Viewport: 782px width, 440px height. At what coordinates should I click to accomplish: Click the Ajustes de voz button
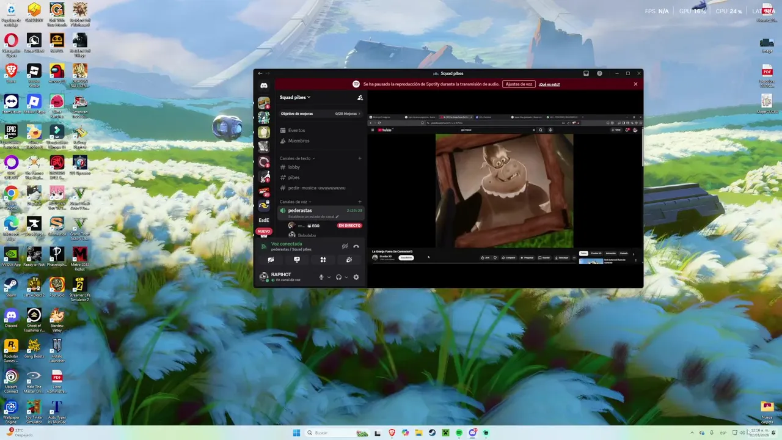tap(519, 84)
